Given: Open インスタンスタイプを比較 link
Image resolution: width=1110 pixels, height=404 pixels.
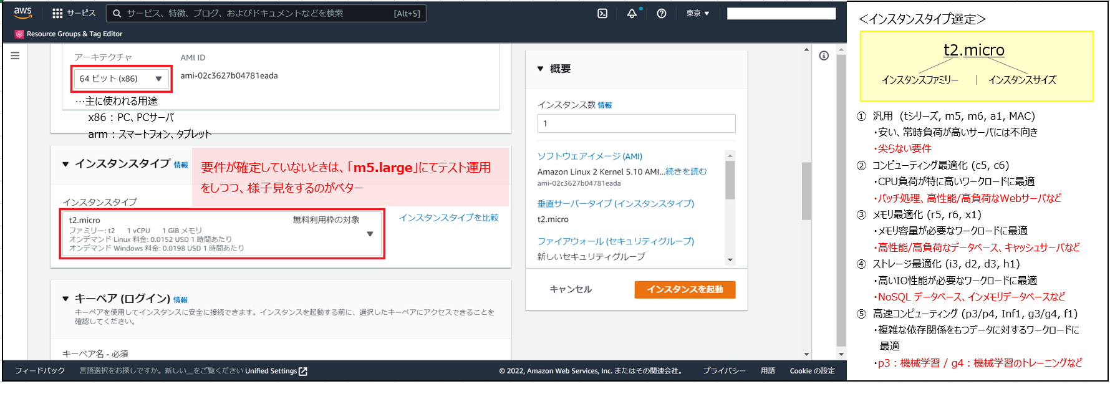Looking at the screenshot, I should (x=449, y=218).
